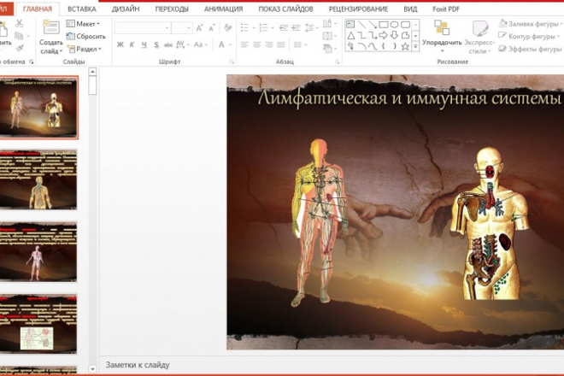Viewport: 564px width, 376px height.
Task: Select the Freeform scribble shape
Action: [350, 46]
